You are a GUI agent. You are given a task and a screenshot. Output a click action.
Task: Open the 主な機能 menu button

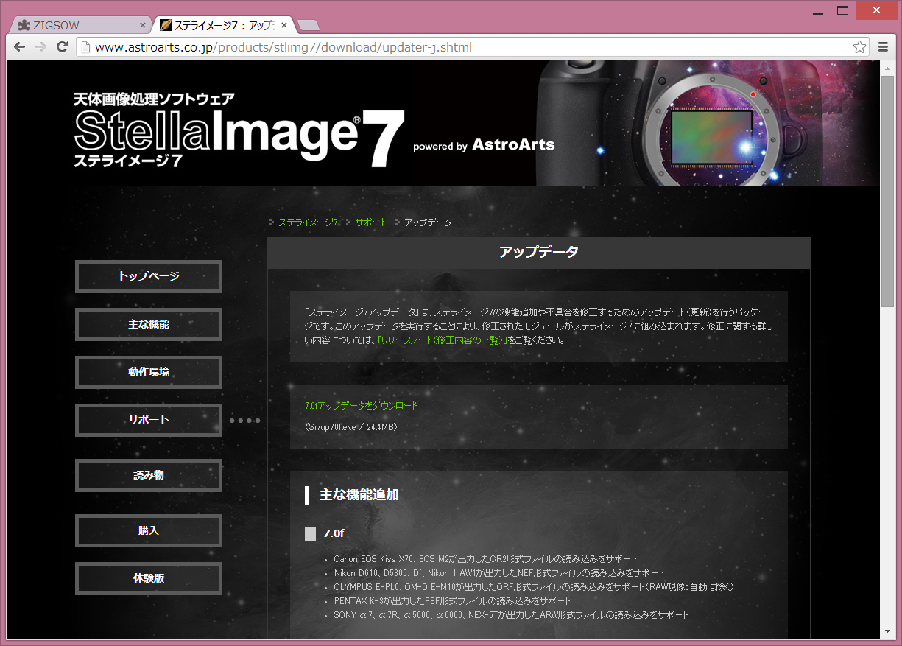[x=149, y=324]
